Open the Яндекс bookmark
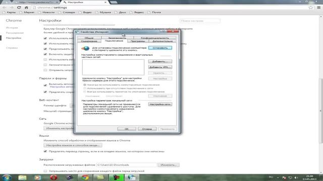Image resolution: width=323 pixels, height=181 pixels. coord(137,13)
